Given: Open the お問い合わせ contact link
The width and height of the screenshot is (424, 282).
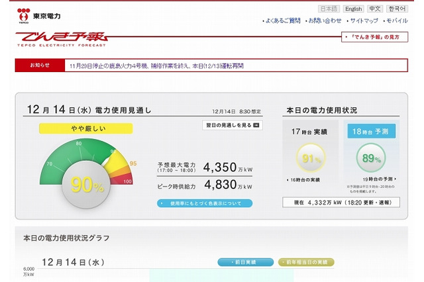Looking at the screenshot, I should [324, 21].
